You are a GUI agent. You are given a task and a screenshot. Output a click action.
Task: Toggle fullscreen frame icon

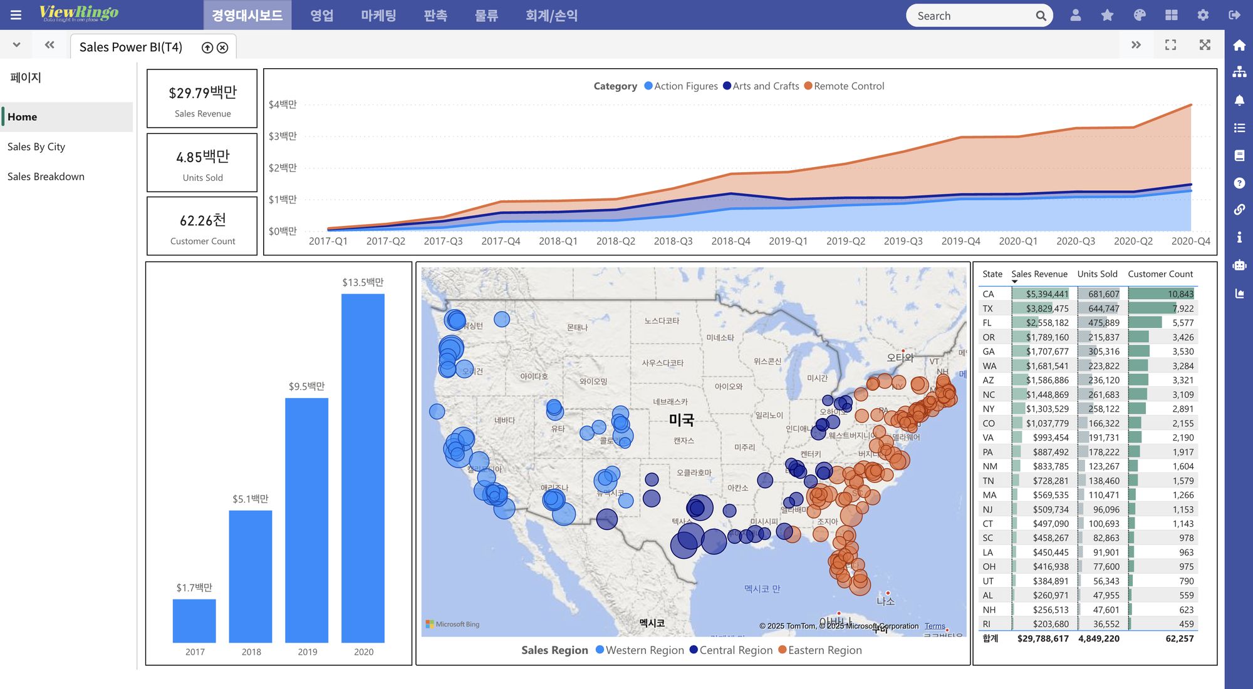click(1170, 45)
